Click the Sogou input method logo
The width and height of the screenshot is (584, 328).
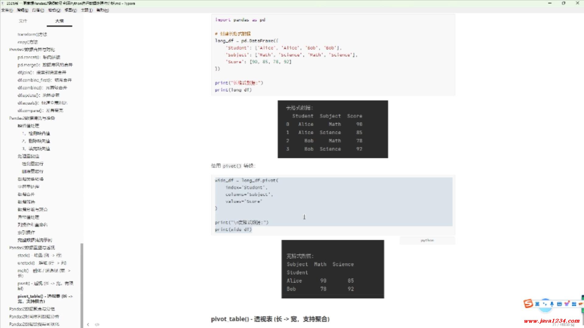coord(528,304)
